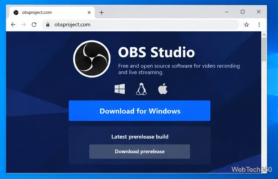The image size is (278, 179).
Task: Click the OBS Studio logo
Action: (x=92, y=59)
